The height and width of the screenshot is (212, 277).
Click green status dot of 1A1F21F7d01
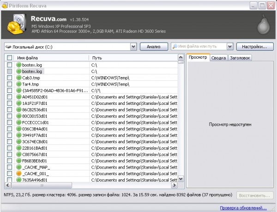pos(19,103)
